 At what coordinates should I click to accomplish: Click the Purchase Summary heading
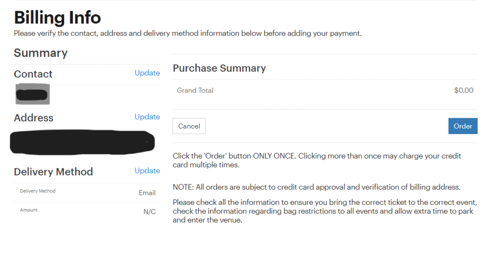(x=219, y=68)
